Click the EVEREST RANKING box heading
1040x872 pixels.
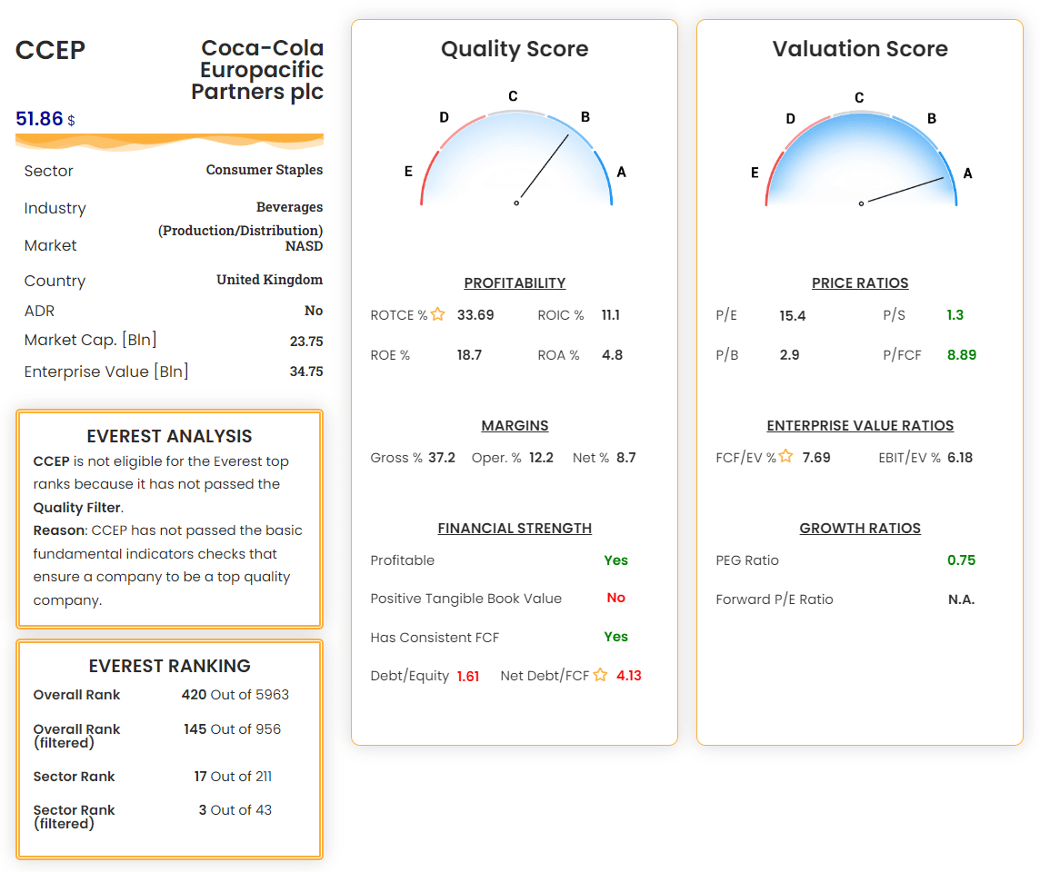(x=169, y=666)
